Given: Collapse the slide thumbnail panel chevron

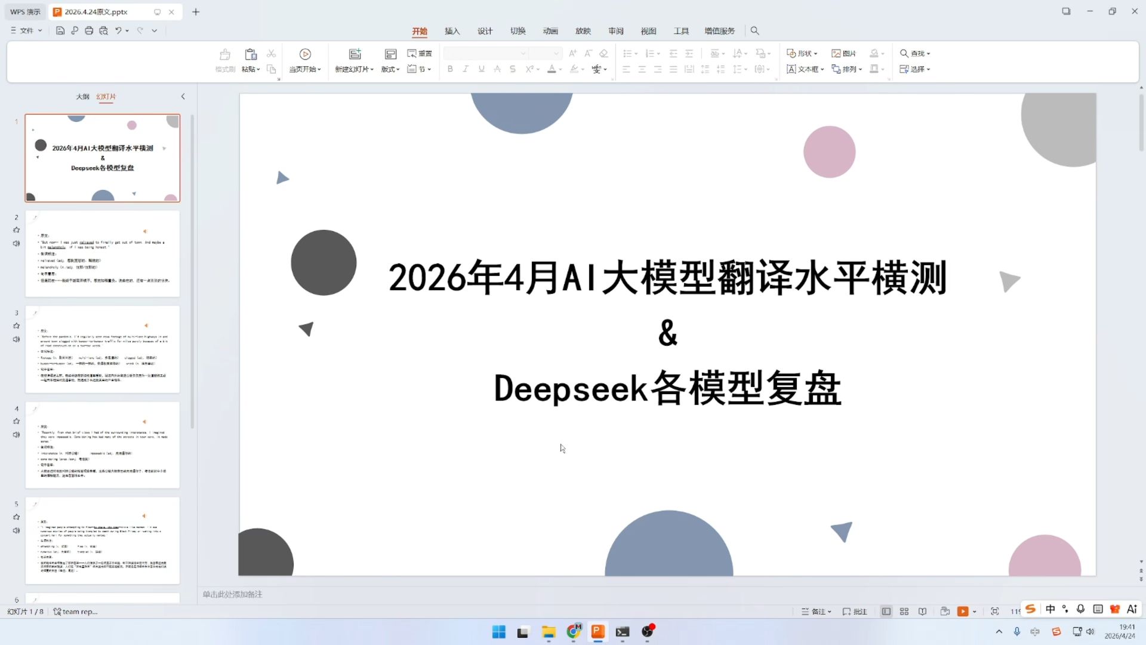Looking at the screenshot, I should point(183,97).
